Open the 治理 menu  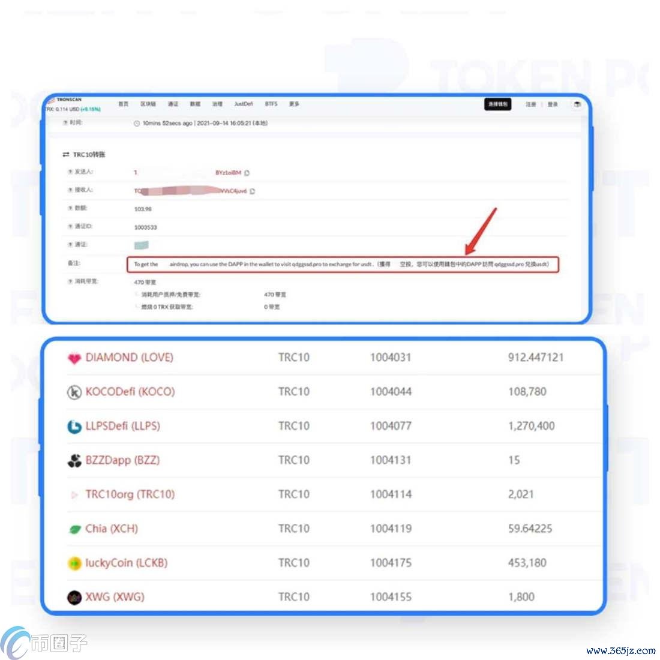(217, 104)
